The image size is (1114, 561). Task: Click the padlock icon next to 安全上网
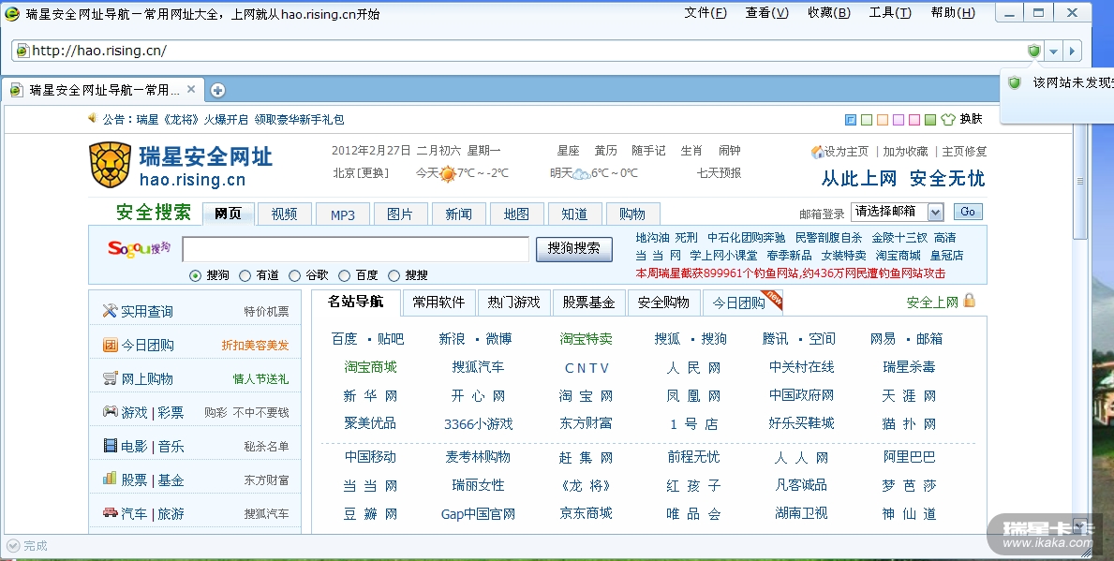[x=969, y=301]
